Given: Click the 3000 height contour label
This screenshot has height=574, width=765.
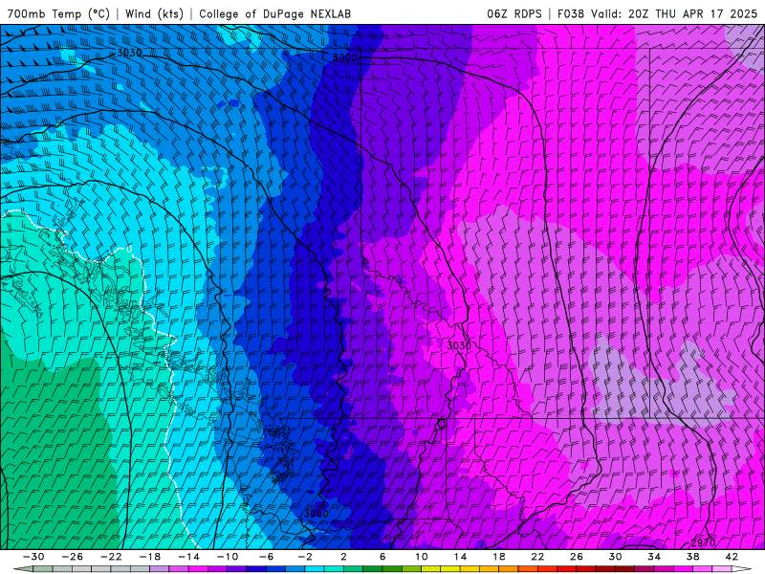Looking at the screenshot, I should 345,57.
